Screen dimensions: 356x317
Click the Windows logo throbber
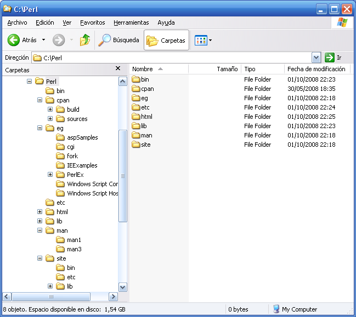[x=342, y=22]
